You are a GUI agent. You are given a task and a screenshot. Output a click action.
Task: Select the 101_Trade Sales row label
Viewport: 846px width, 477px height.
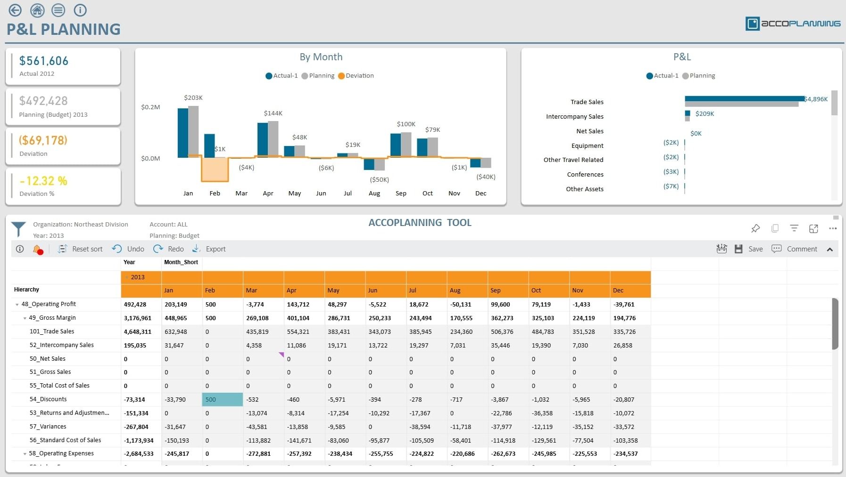[x=52, y=331]
